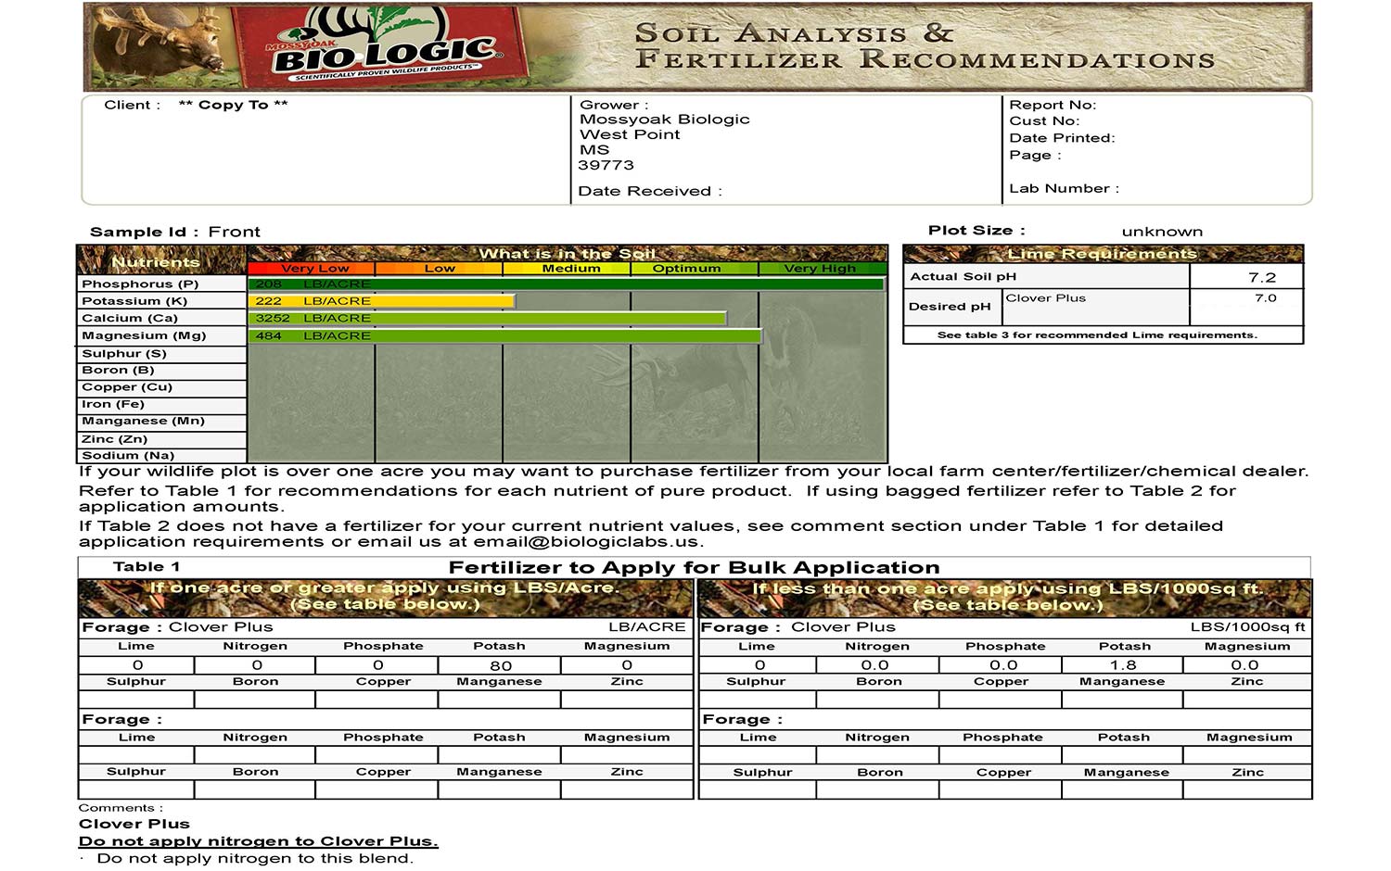Click the Potash cell showing 1.8
Viewport: 1391px width, 871px height.
point(1122,665)
